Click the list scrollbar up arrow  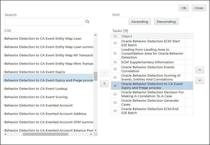[96, 35]
